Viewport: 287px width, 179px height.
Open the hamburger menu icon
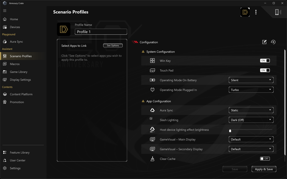(x=5, y=11)
